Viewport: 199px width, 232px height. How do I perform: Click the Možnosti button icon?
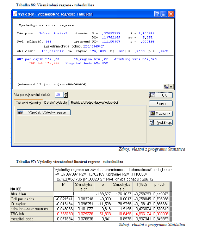point(152,114)
